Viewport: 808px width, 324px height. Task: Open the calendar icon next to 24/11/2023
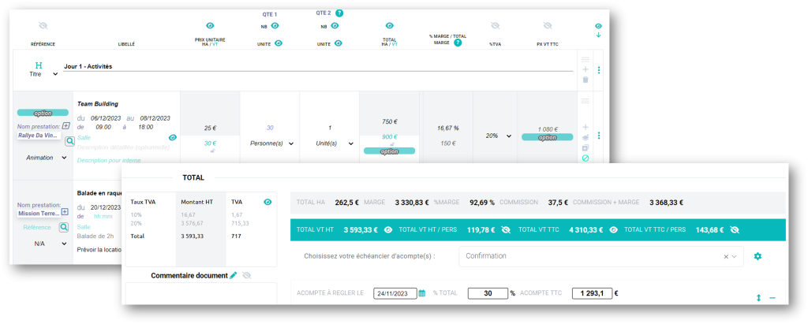click(422, 293)
